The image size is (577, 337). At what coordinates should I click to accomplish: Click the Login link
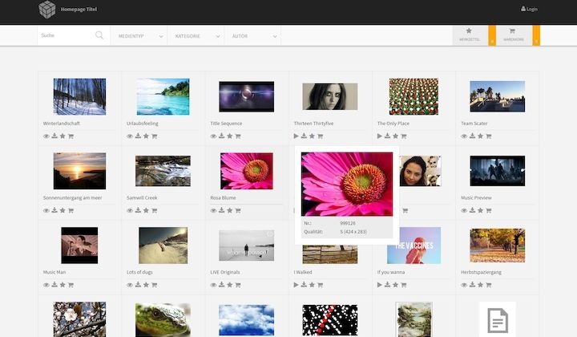(x=530, y=9)
